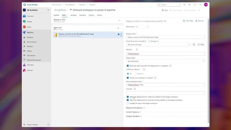Toggle Next task starts only after deployment completed
The height and width of the screenshot is (130, 231).
127,66
